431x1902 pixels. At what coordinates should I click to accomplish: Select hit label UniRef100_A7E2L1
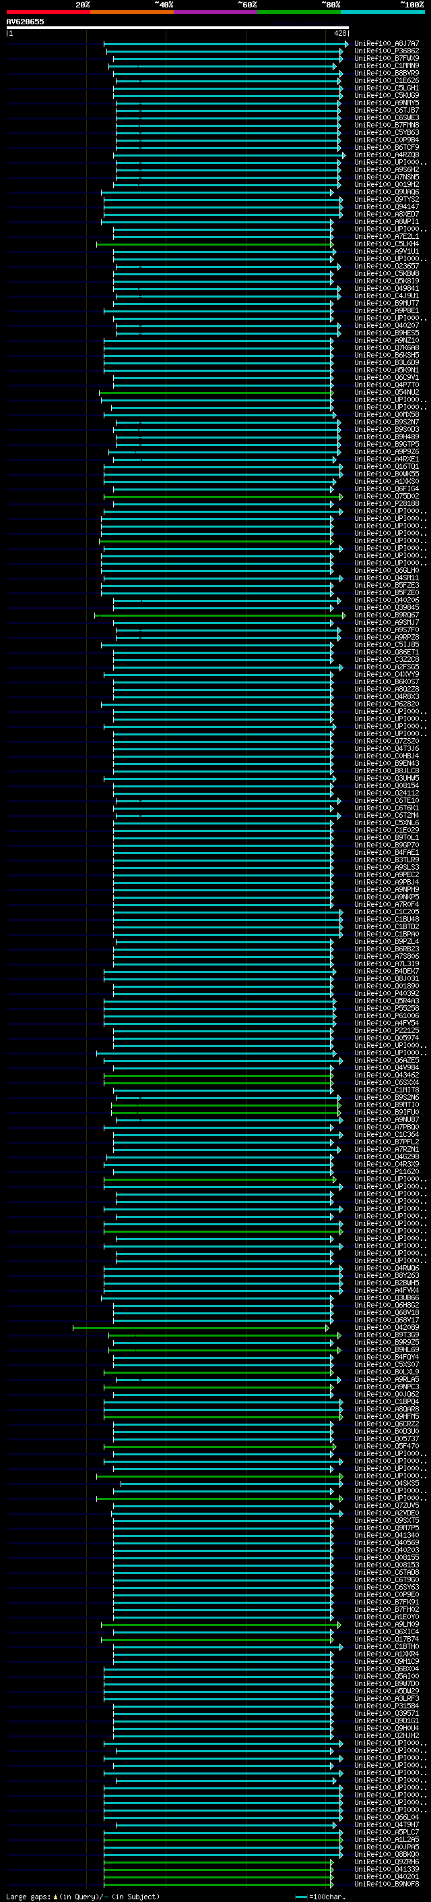click(387, 237)
